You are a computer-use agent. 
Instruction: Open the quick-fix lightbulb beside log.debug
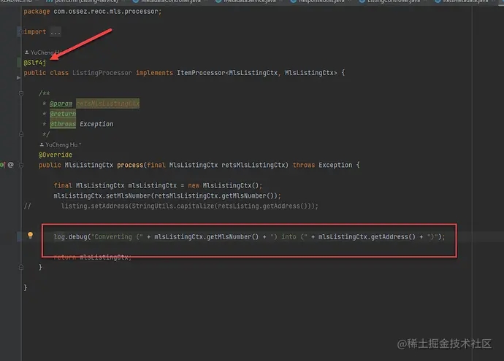30,236
